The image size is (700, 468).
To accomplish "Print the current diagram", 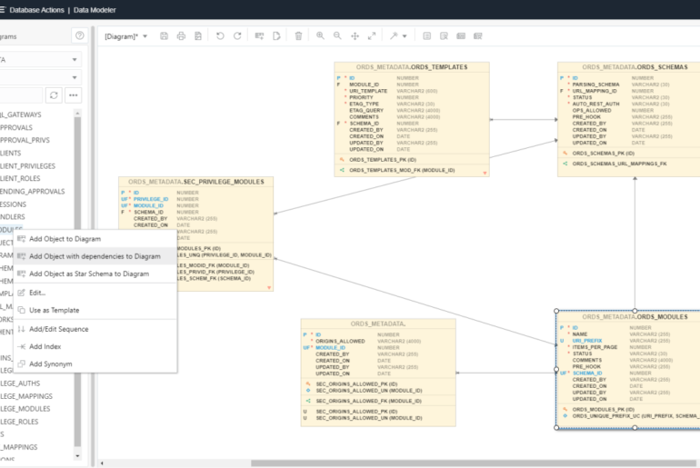I will [x=181, y=36].
